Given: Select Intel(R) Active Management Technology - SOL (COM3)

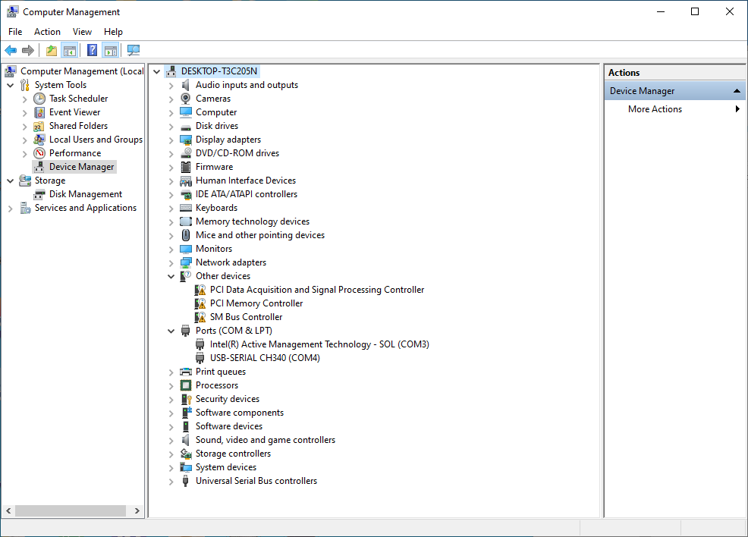Looking at the screenshot, I should (x=319, y=344).
